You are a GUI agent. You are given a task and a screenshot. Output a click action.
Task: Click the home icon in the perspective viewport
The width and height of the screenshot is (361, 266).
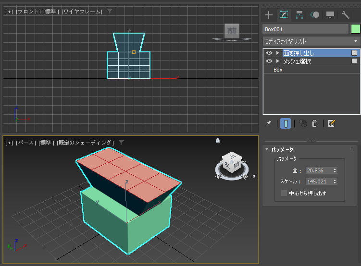click(x=218, y=140)
